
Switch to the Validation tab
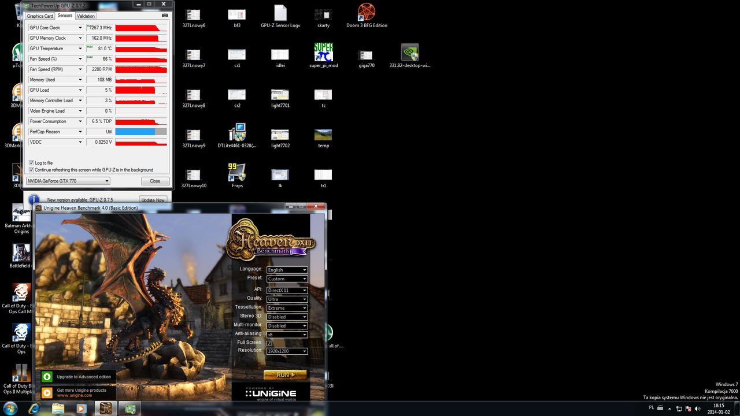click(x=86, y=16)
